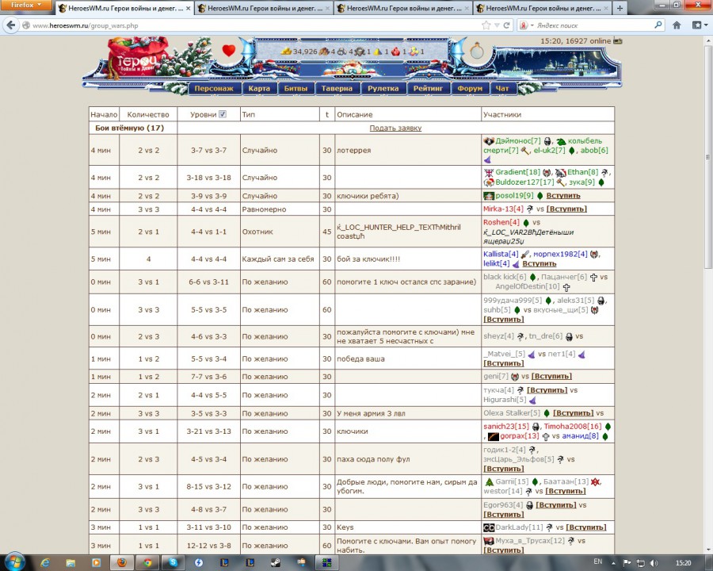The width and height of the screenshot is (713, 571).
Task: Click the clan icon before Gradient[18]
Action: coord(488,173)
